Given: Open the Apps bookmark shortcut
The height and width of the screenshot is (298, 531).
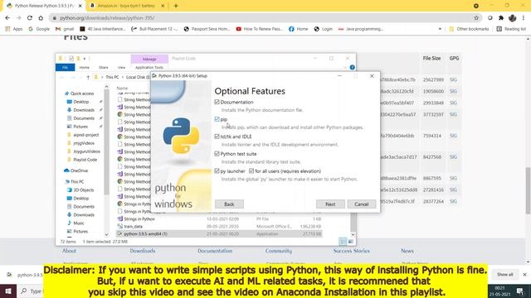Looking at the screenshot, I should coord(14,29).
